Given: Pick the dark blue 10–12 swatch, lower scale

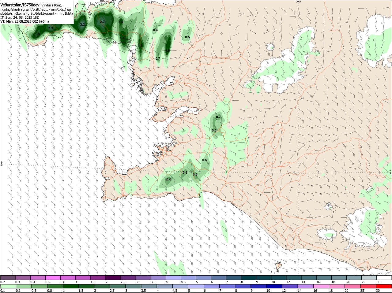Looking at the screenshot, I should click(x=274, y=286).
